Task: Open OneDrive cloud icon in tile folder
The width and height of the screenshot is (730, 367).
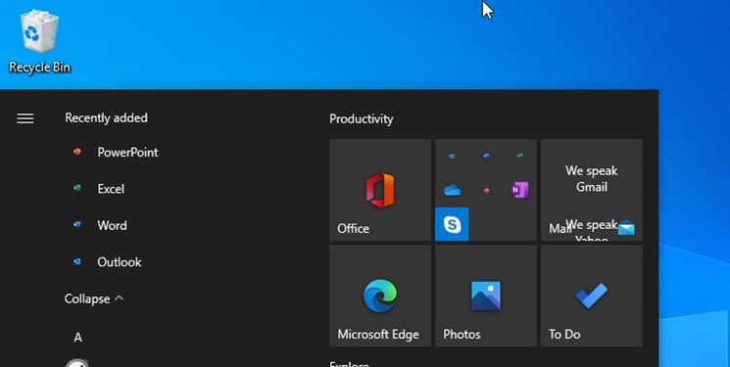Action: pos(452,190)
